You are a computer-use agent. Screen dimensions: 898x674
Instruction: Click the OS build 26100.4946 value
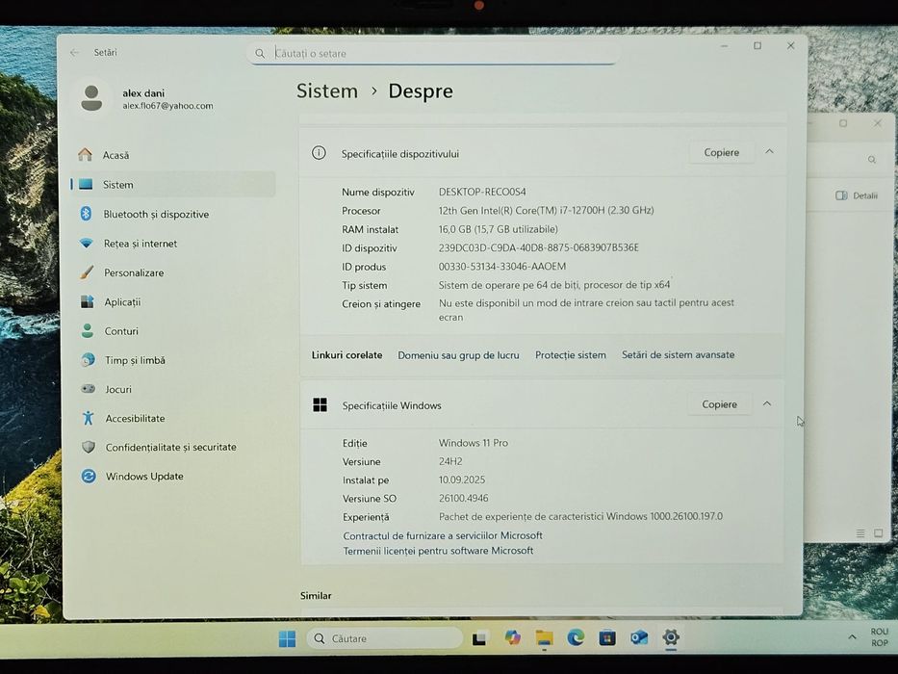coord(464,498)
